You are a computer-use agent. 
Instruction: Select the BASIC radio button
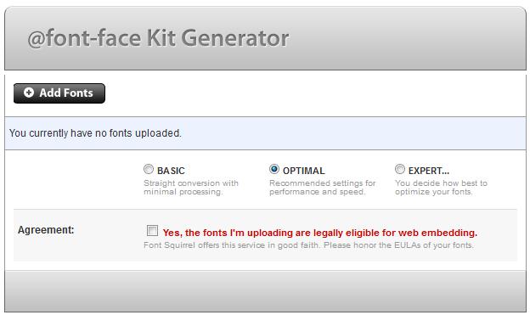[x=149, y=169]
